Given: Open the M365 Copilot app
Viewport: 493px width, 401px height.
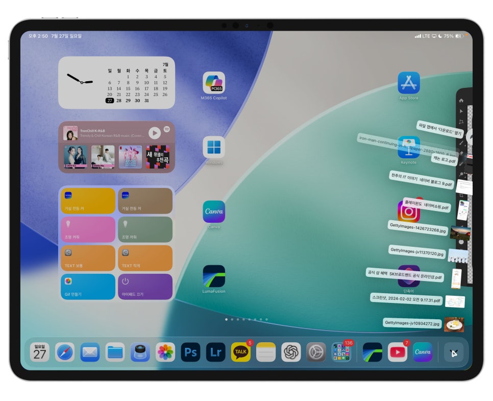Looking at the screenshot, I should coord(214,82).
